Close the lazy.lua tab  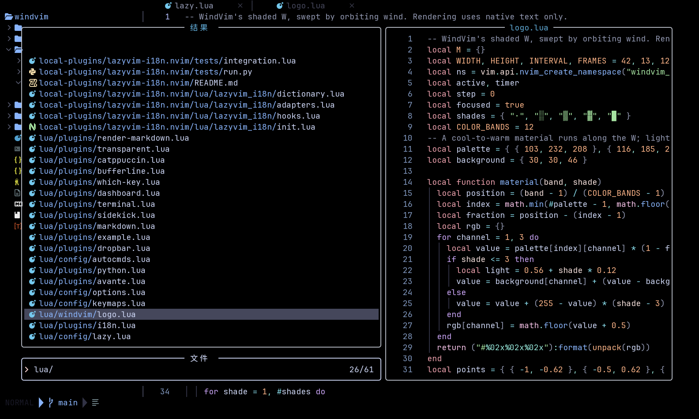(x=240, y=6)
